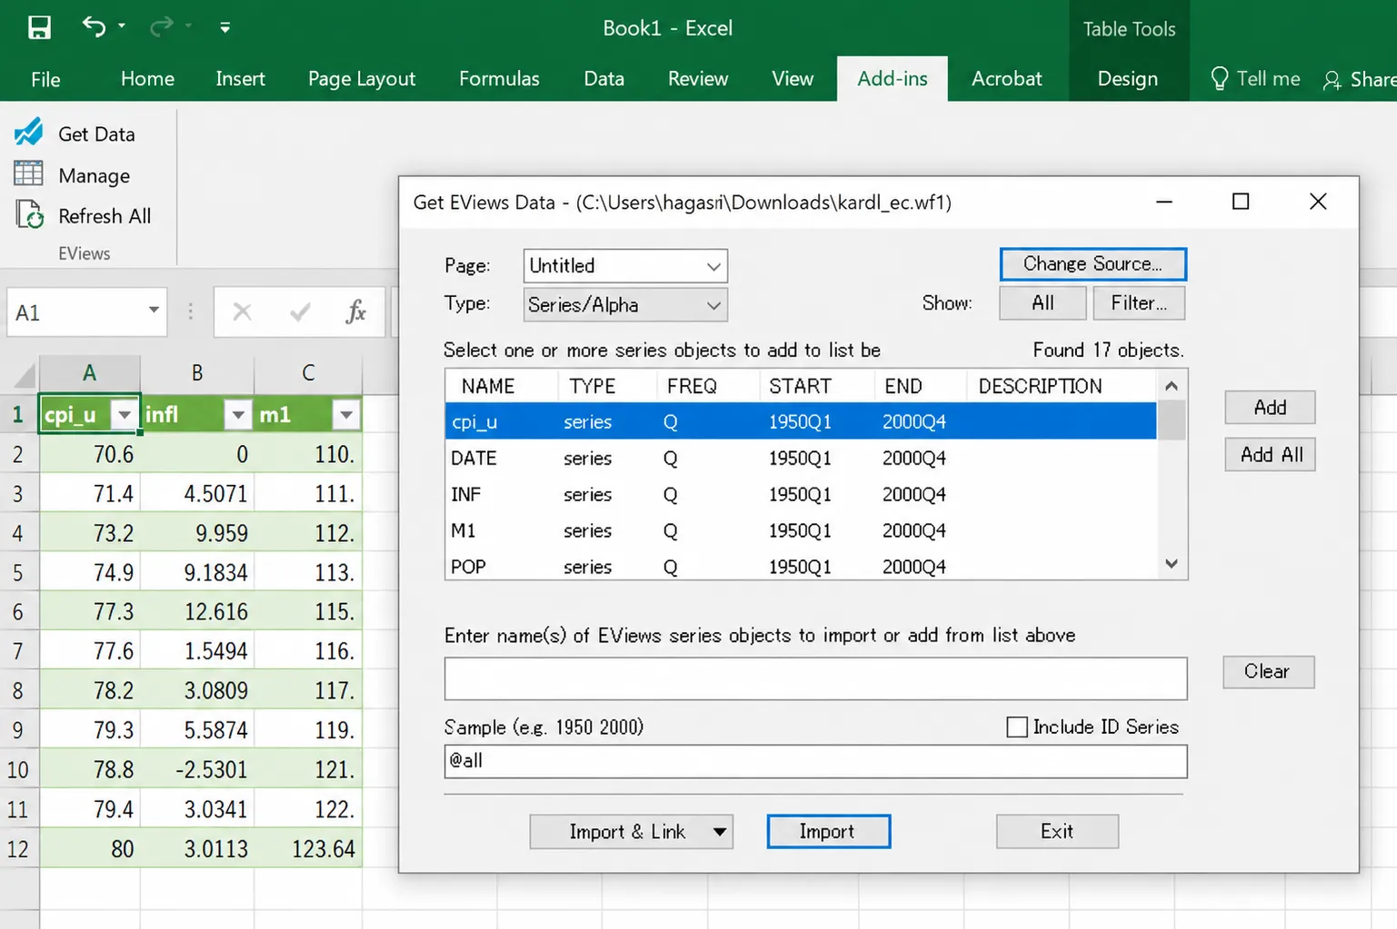
Task: Switch to the Home tab
Action: point(147,79)
